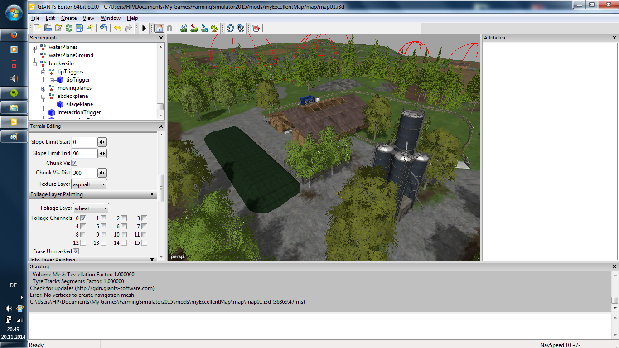This screenshot has width=619, height=348.
Task: Toggle the magnet snapping icon
Action: [169, 28]
